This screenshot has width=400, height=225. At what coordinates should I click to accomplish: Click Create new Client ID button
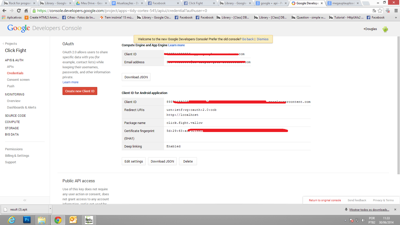coord(80,91)
